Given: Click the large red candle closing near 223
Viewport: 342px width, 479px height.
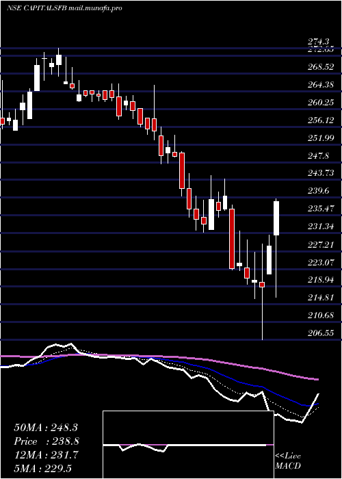Looking at the screenshot, I should pos(232,239).
